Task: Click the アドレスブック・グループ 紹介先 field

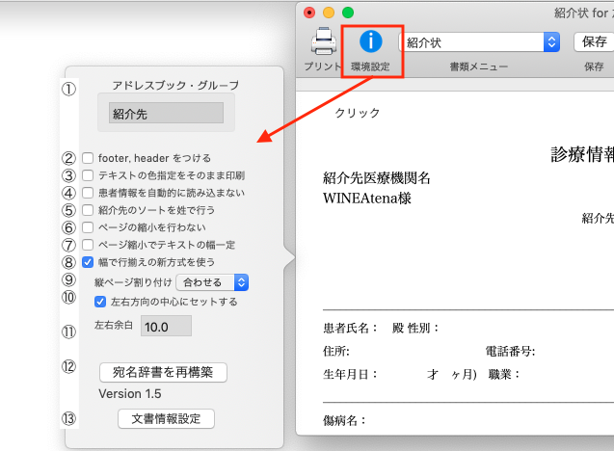Action: click(x=166, y=114)
